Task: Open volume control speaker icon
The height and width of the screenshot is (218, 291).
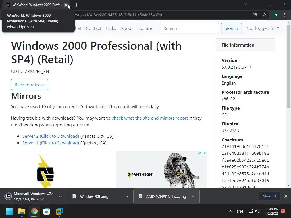Action: (257, 211)
